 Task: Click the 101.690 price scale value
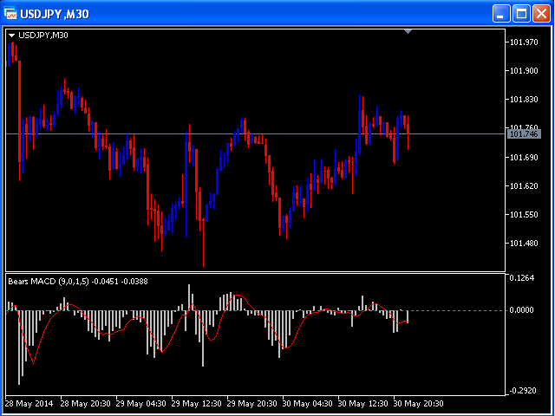tap(524, 157)
